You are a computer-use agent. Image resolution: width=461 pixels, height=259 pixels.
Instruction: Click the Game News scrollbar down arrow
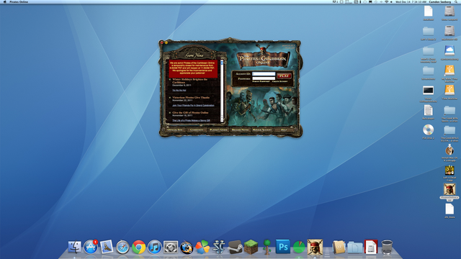[222, 120]
